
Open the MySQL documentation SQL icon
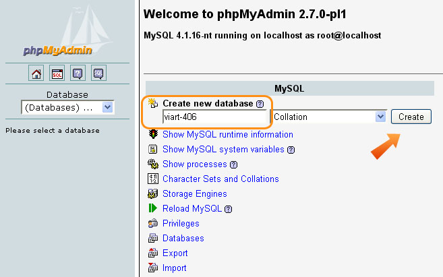click(x=98, y=73)
